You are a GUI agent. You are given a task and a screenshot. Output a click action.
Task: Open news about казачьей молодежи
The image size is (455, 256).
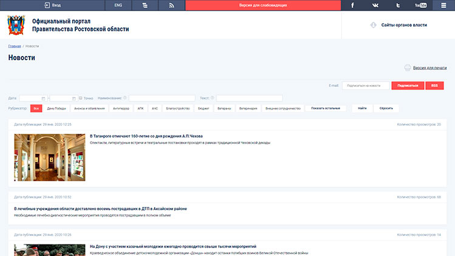coord(173,246)
